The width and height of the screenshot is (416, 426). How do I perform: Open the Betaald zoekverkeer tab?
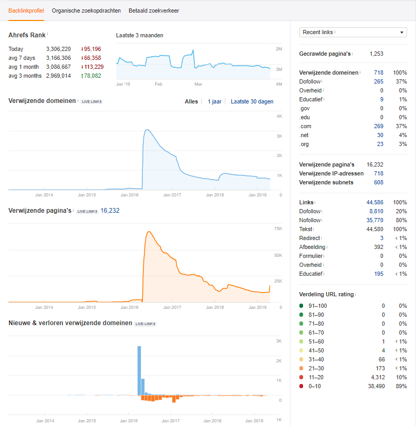(154, 11)
